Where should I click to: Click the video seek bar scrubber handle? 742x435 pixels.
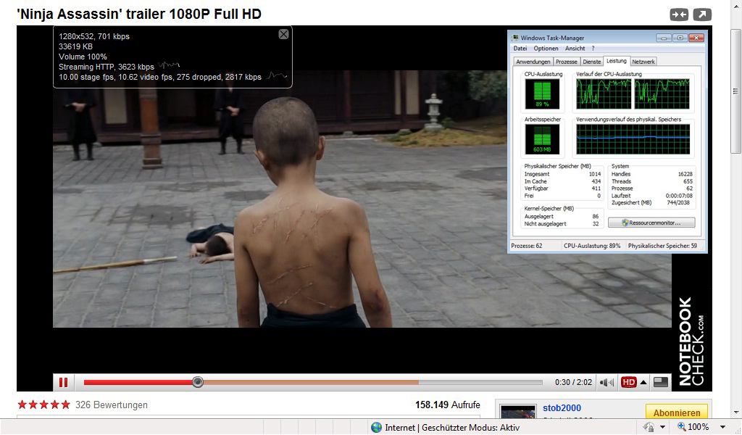[198, 382]
